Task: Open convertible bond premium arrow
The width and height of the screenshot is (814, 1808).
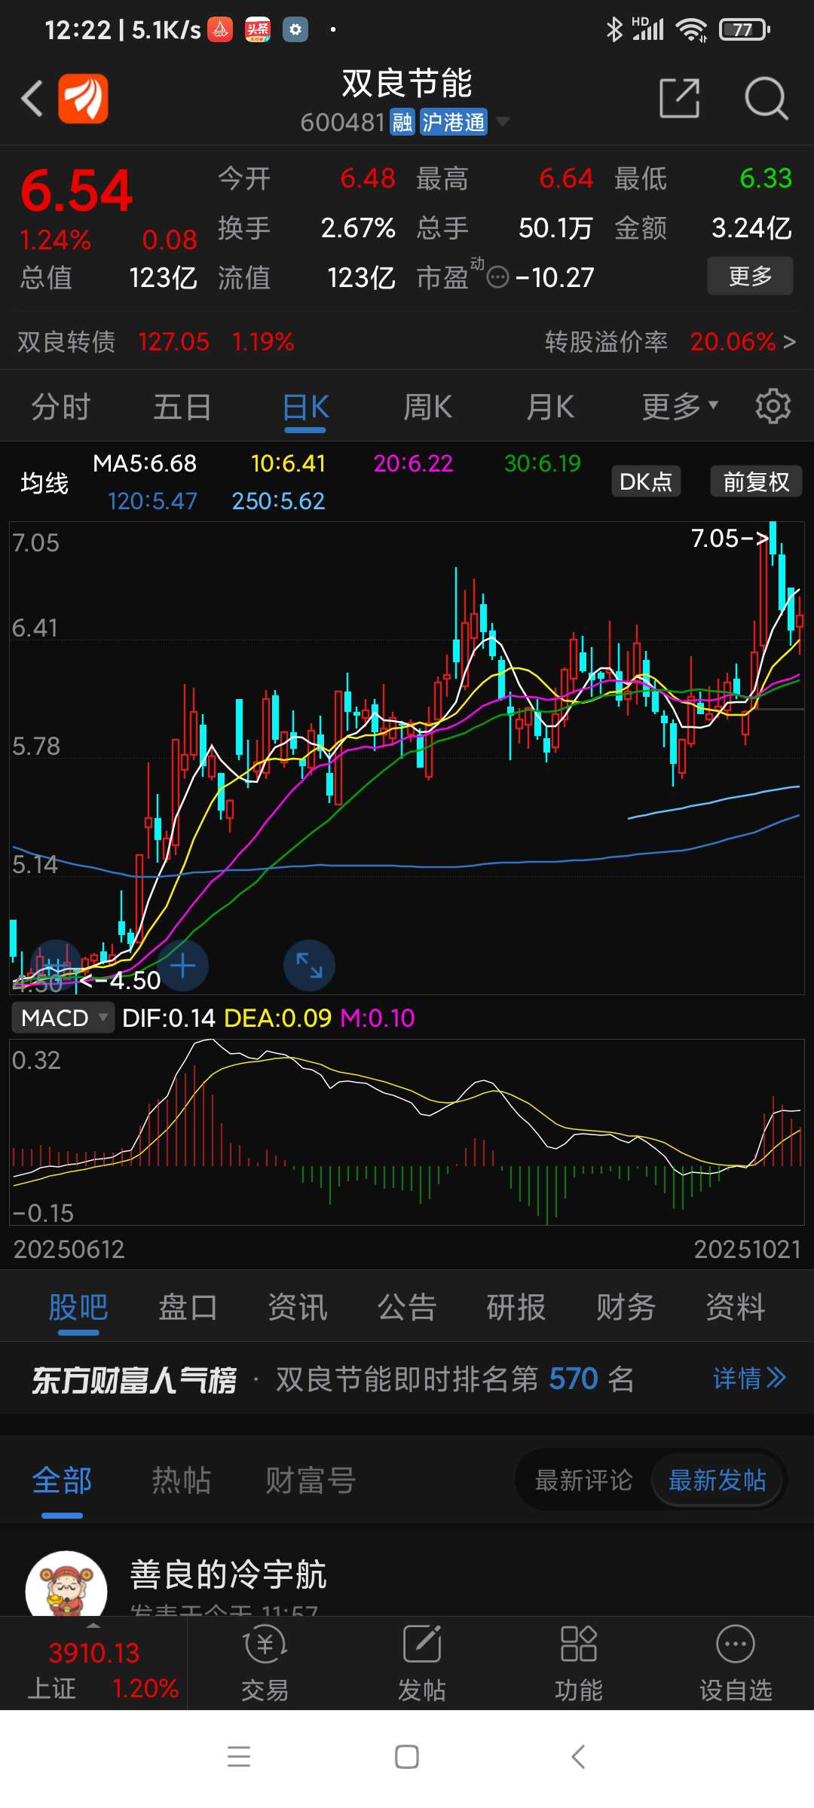Action: tap(789, 342)
